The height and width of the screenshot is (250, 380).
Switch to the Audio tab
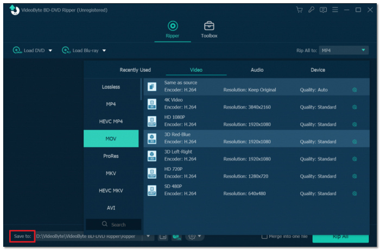(x=257, y=70)
